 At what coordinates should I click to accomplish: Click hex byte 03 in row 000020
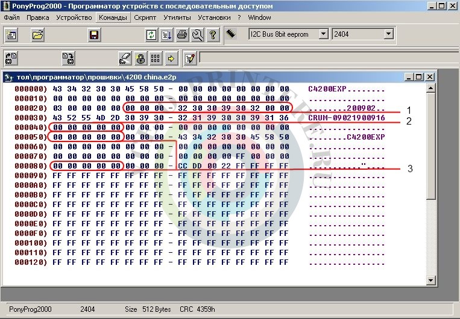pos(57,108)
